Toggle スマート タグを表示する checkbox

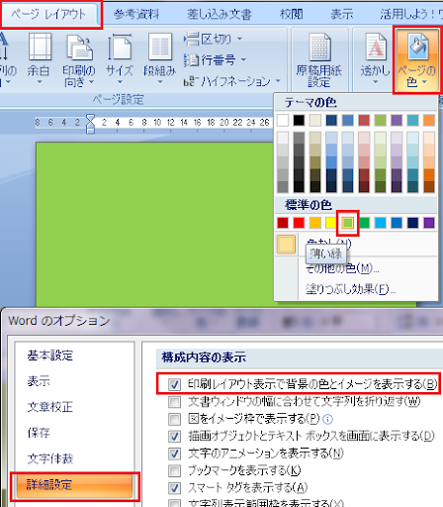pyautogui.click(x=174, y=488)
